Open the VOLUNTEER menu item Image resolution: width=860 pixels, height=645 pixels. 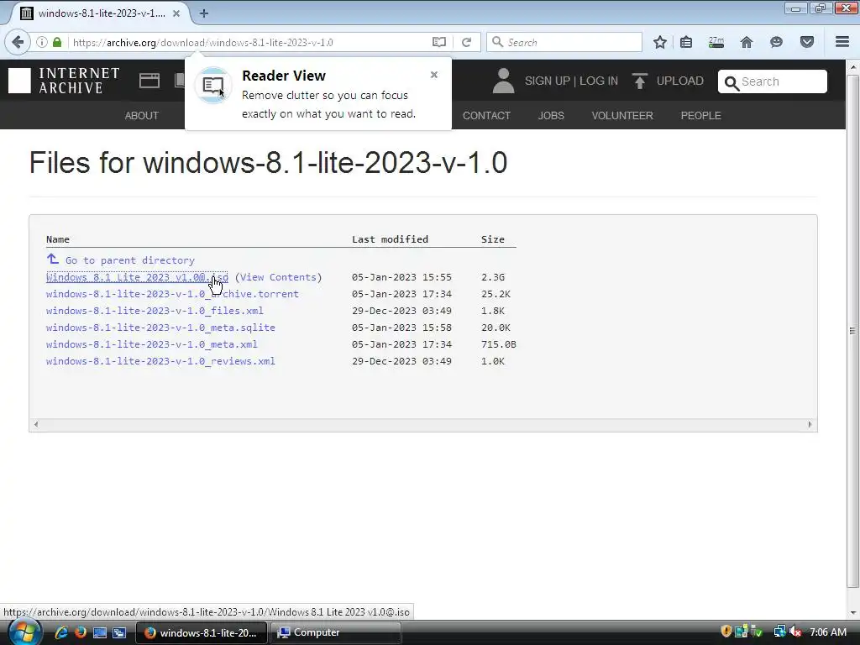coord(622,116)
